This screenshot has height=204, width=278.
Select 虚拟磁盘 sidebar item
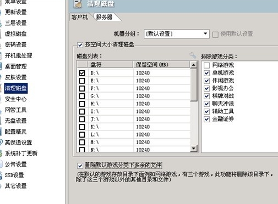(15, 34)
